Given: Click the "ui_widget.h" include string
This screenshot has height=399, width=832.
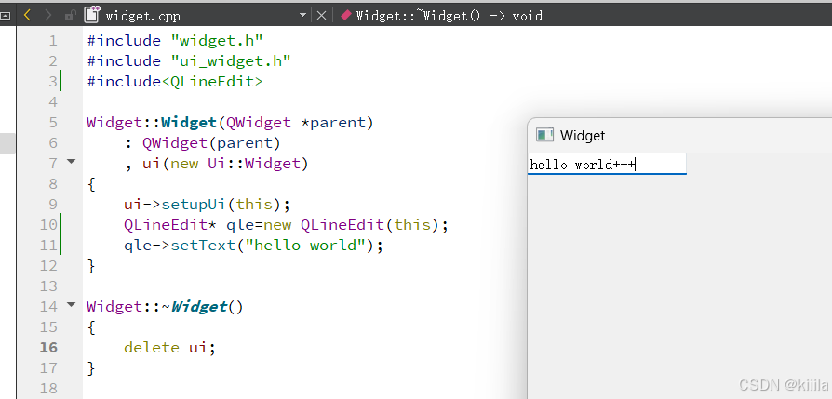Looking at the screenshot, I should coord(231,61).
